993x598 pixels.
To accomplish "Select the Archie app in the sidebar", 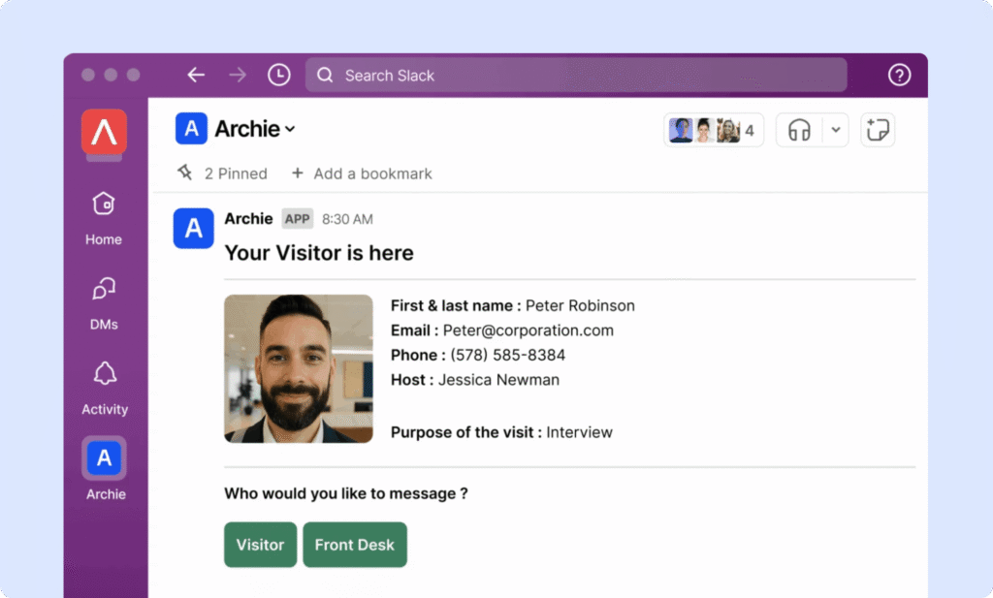I will 103,463.
